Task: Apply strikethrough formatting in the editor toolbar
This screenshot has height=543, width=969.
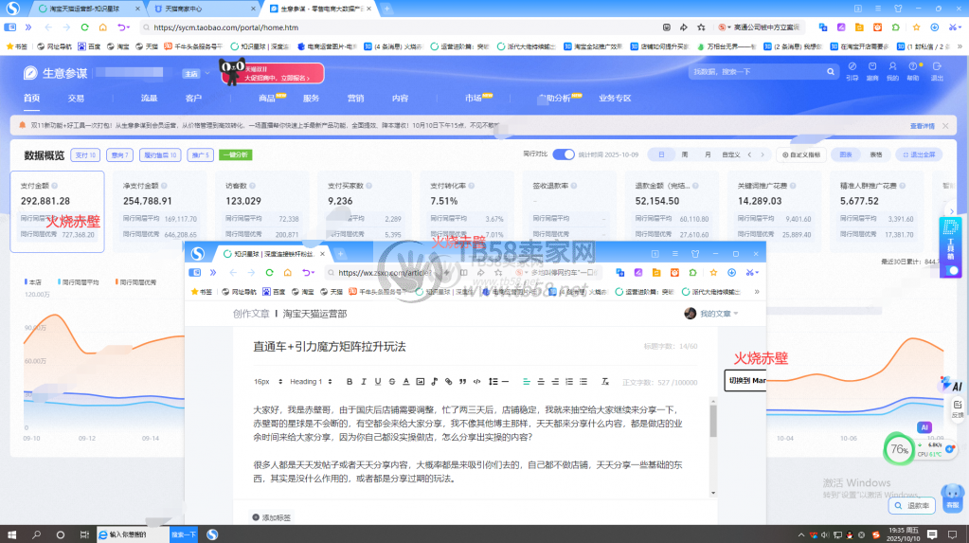Action: [x=392, y=382]
